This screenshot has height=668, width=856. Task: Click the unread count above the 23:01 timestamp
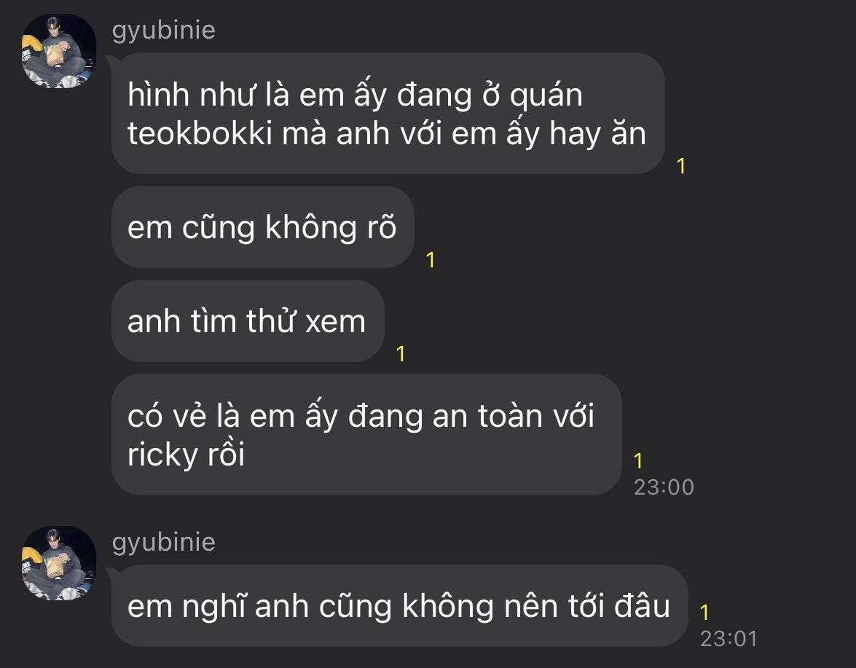[704, 613]
